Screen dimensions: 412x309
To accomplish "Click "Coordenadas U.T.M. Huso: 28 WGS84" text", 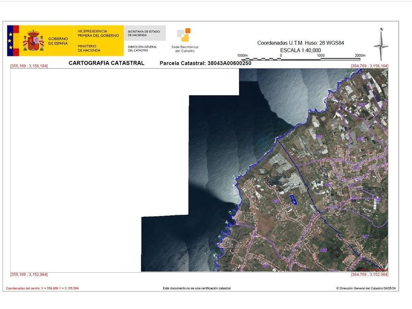I will 301,43.
